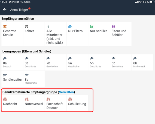Select learning group 8a Geschichte
The height and width of the screenshot is (124, 155).
(34, 62)
